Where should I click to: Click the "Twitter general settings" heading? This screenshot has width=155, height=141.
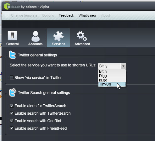coord(37,55)
